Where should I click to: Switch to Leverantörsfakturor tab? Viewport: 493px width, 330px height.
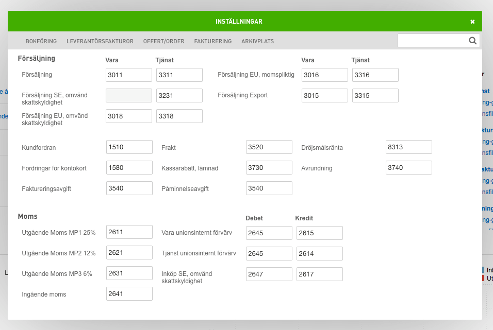100,41
